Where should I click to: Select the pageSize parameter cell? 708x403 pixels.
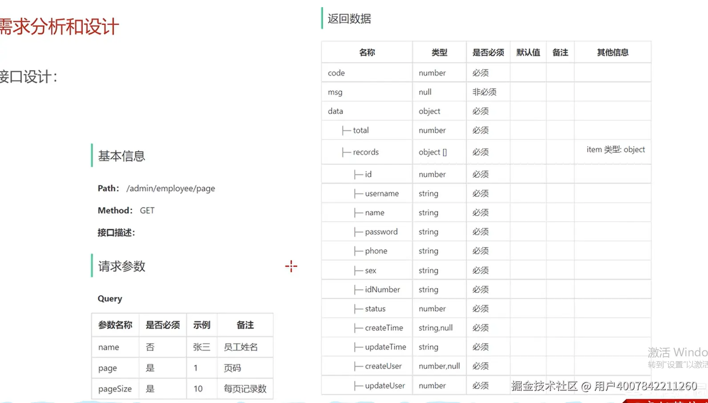tap(115, 389)
